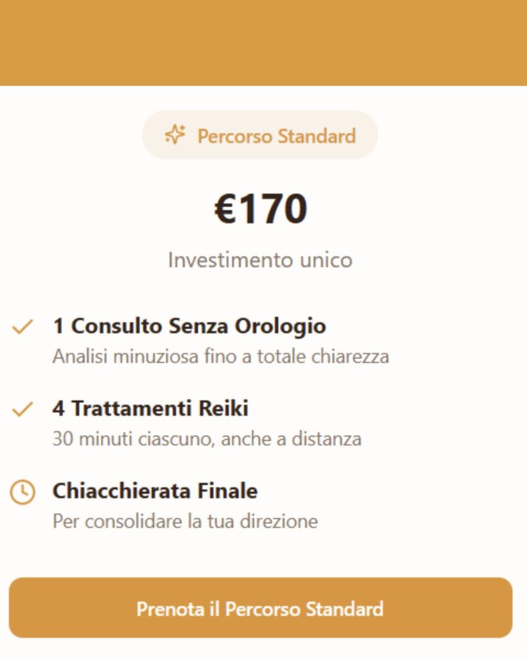Screen dimensions: 527x659
Task: Click the orange banner at the top
Action: 263,42
